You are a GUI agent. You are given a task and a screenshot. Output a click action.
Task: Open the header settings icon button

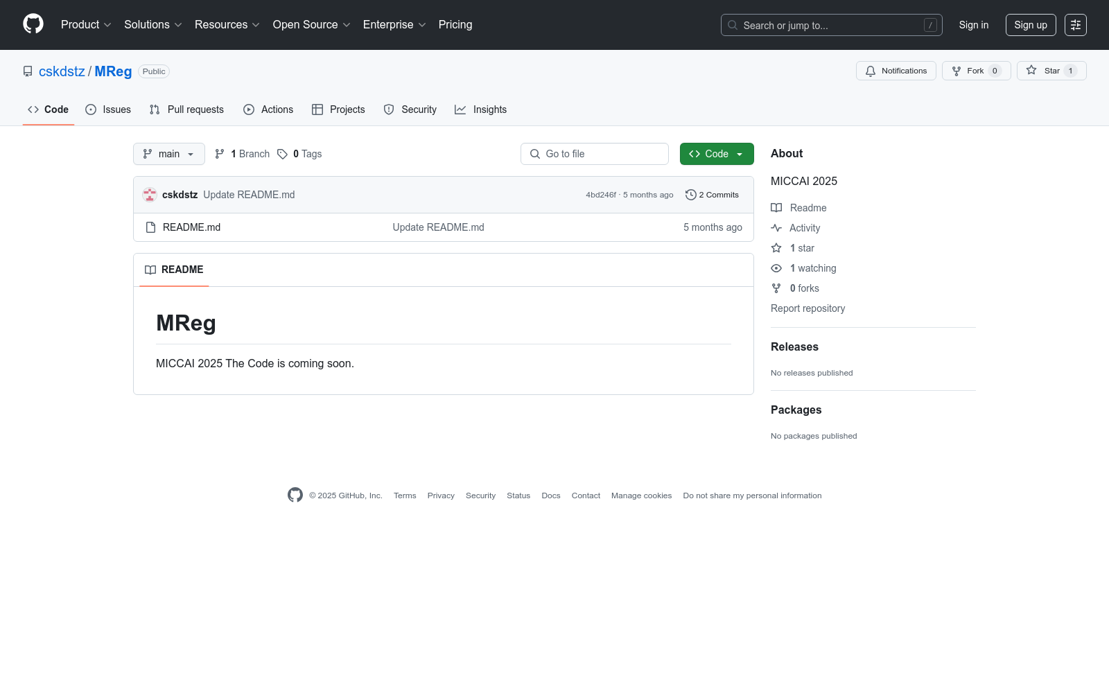coord(1075,25)
